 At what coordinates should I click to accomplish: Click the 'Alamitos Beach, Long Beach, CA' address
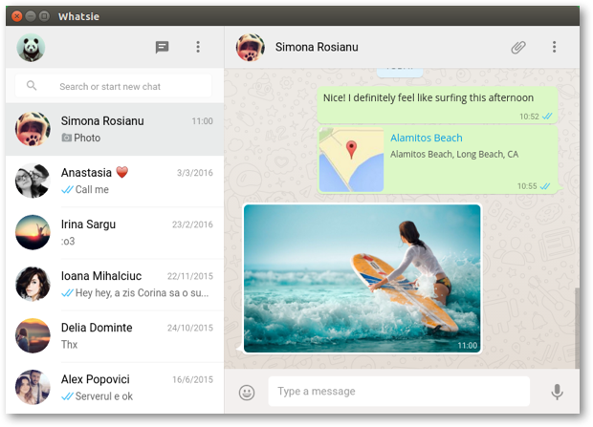(x=454, y=154)
